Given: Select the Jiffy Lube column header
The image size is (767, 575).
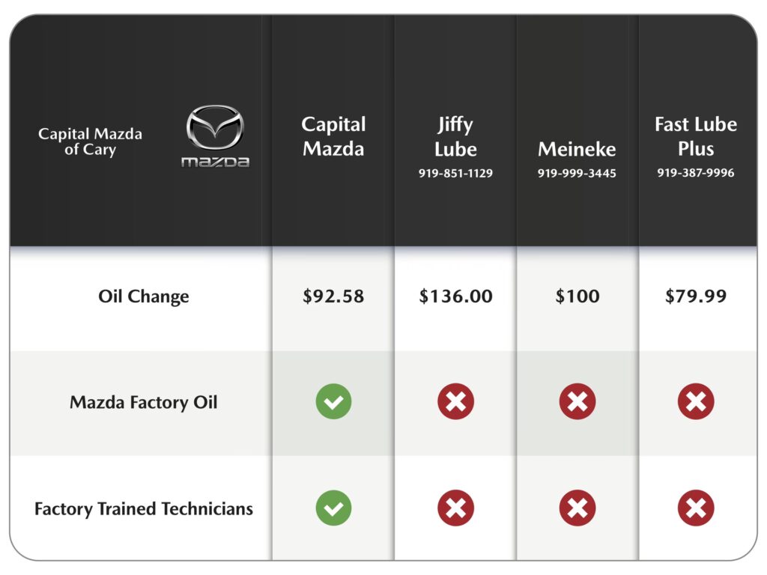Looking at the screenshot, I should click(455, 136).
